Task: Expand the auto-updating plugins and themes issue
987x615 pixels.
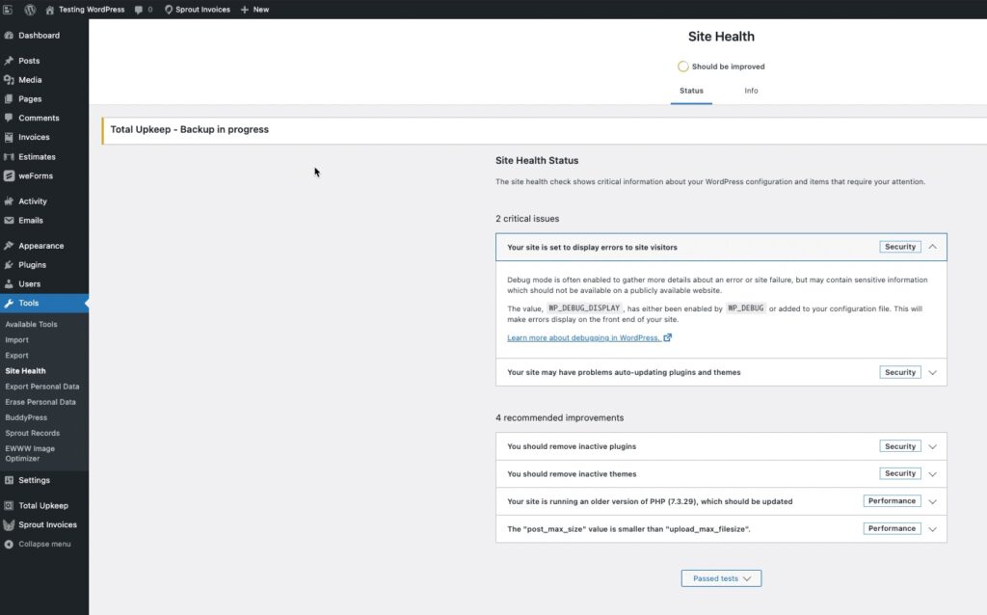Action: pos(932,372)
